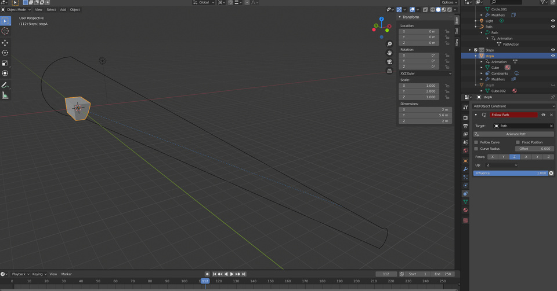Open the Object Mode dropdown
557x291 pixels.
[16, 10]
